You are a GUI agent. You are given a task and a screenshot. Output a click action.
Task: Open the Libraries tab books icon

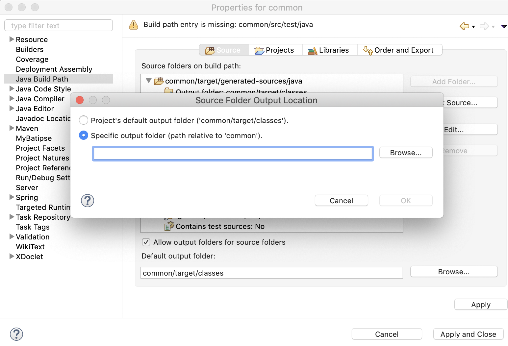pos(312,50)
